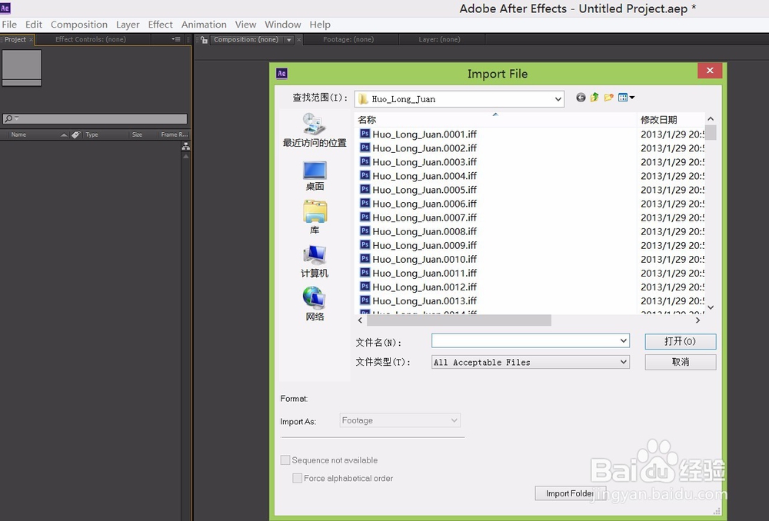Click PS file icon of Huo_Long_Juan.0001.iff
Viewport: 769px width, 521px height.
[x=365, y=134]
